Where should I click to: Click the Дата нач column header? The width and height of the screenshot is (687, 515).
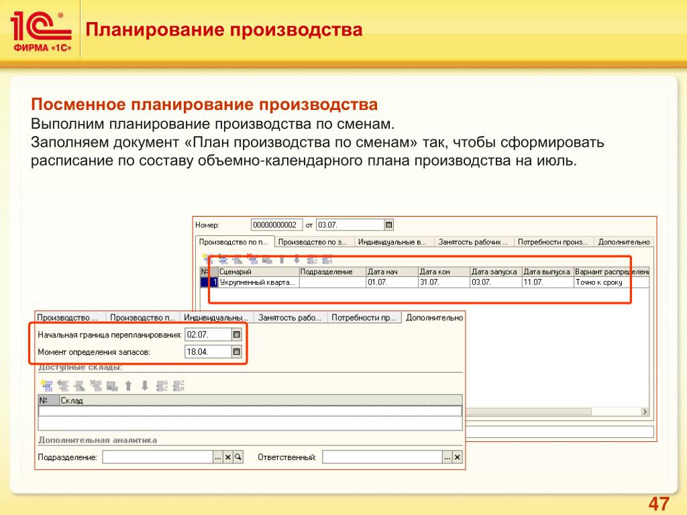(x=392, y=272)
